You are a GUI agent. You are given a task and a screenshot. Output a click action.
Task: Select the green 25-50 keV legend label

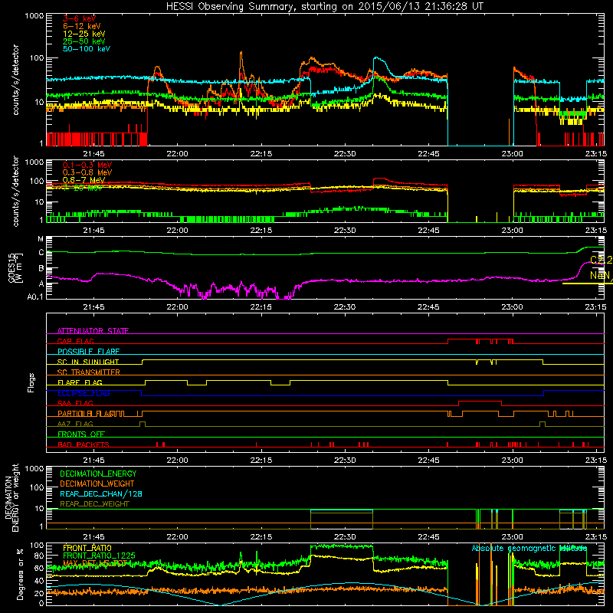pyautogui.click(x=84, y=41)
